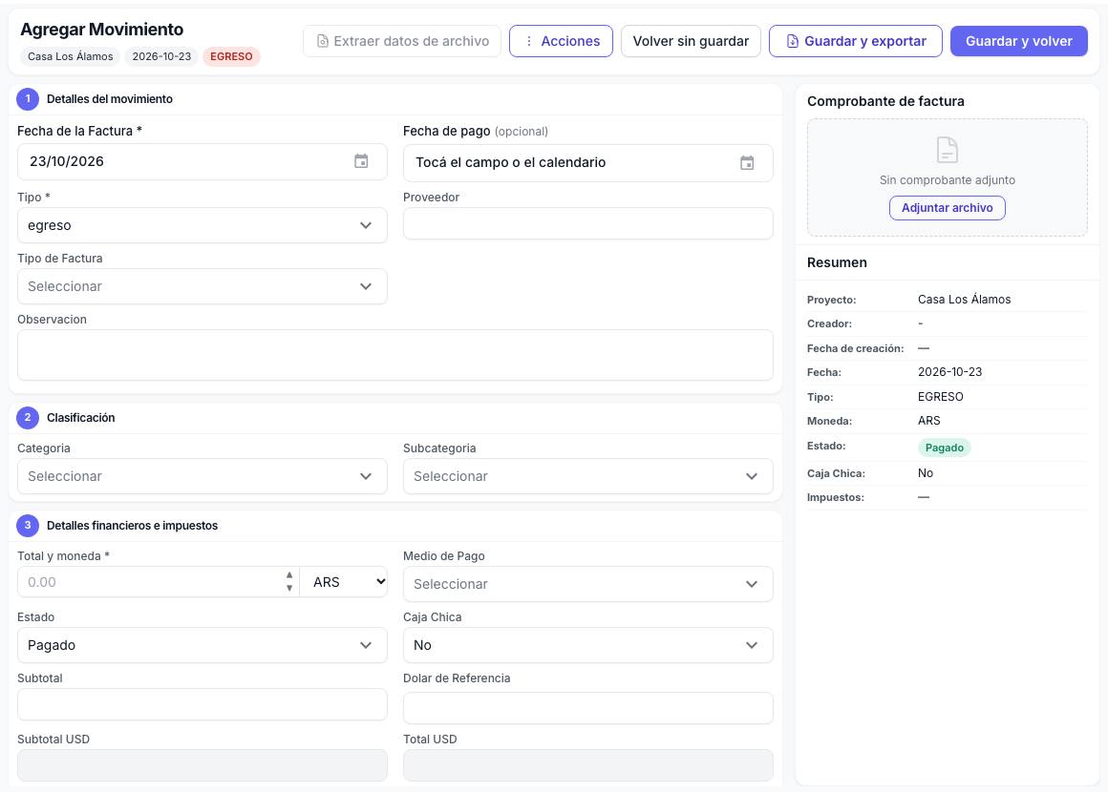Open the Fecha de la Factura calendar icon
1108x792 pixels.
[361, 161]
